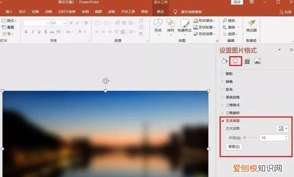
Task: Switch to the Picture icon tab in pane
Action: (258, 61)
